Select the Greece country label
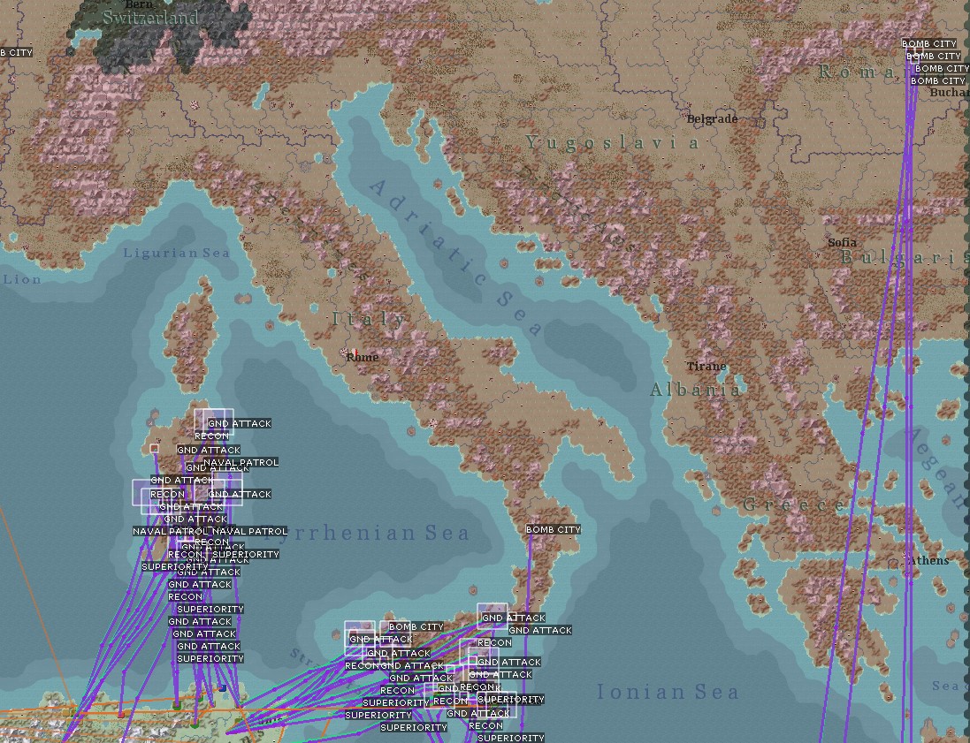The height and width of the screenshot is (743, 970). click(x=794, y=504)
